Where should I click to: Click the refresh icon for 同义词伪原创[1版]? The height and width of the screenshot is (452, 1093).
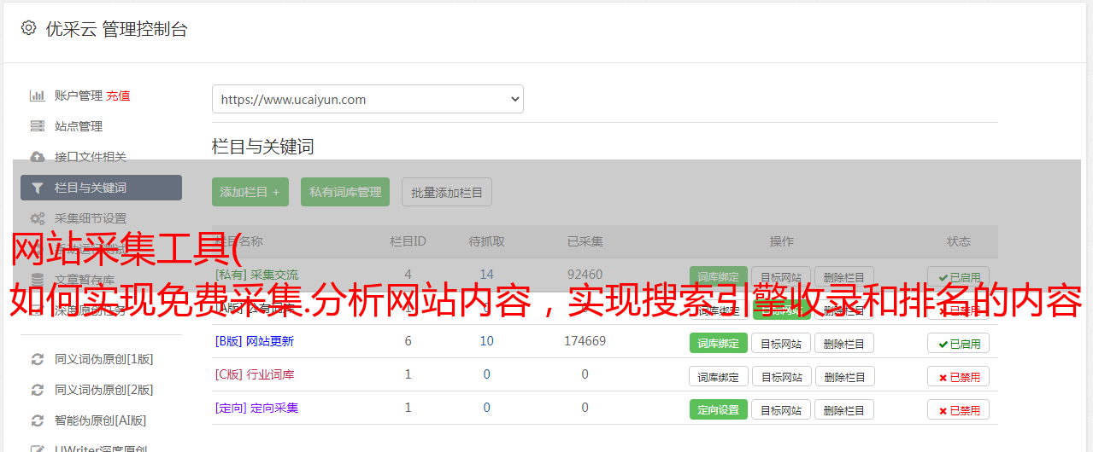(38, 359)
